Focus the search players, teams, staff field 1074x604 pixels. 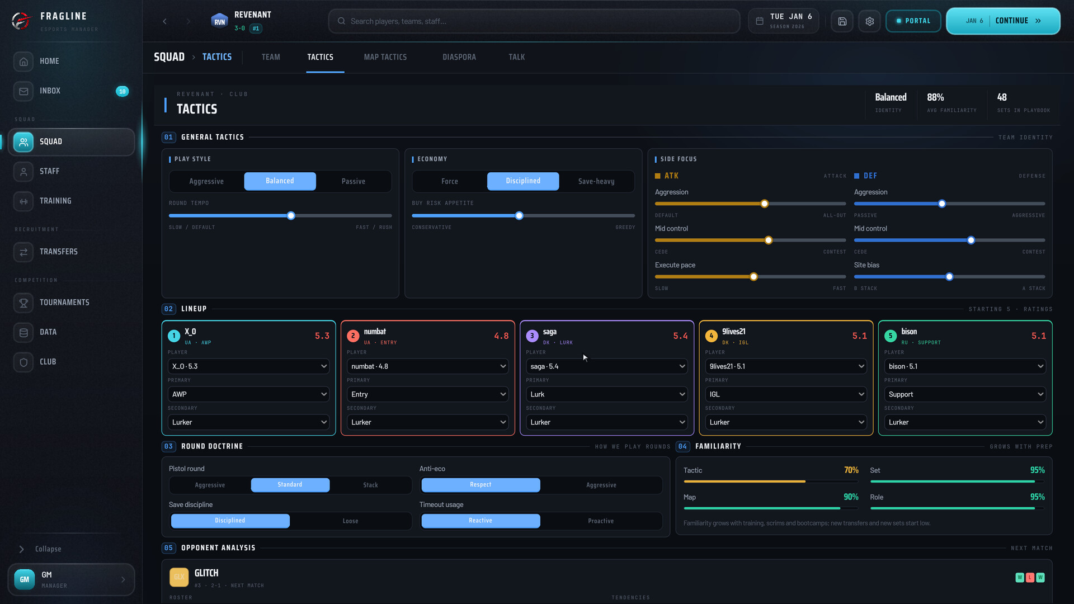tap(534, 21)
